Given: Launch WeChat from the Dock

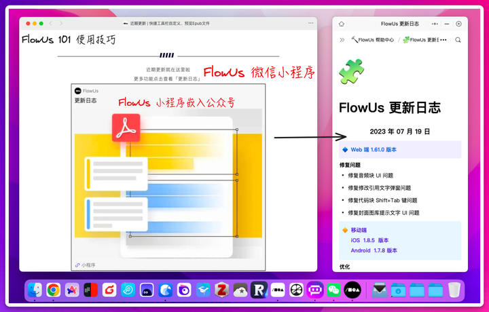Looking at the screenshot, I should coord(333,290).
